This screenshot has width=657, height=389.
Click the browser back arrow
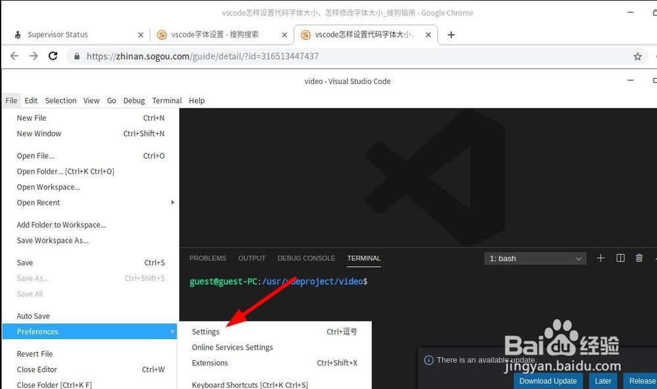(14, 56)
